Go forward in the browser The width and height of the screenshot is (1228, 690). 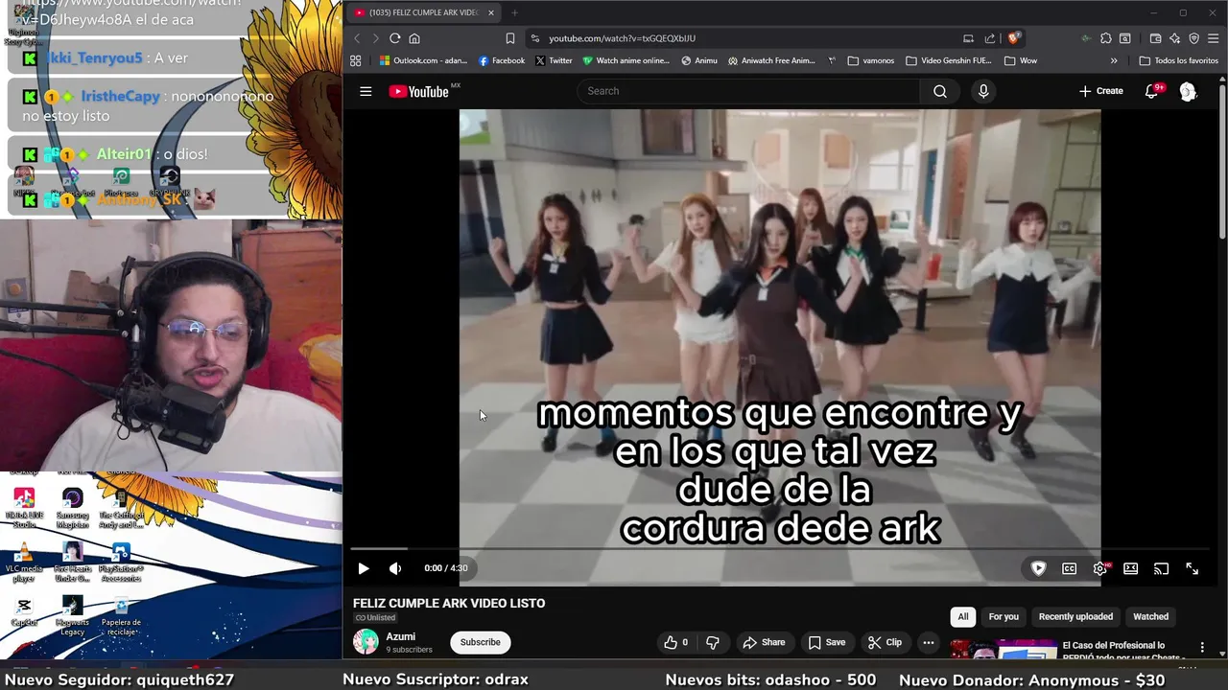375,38
